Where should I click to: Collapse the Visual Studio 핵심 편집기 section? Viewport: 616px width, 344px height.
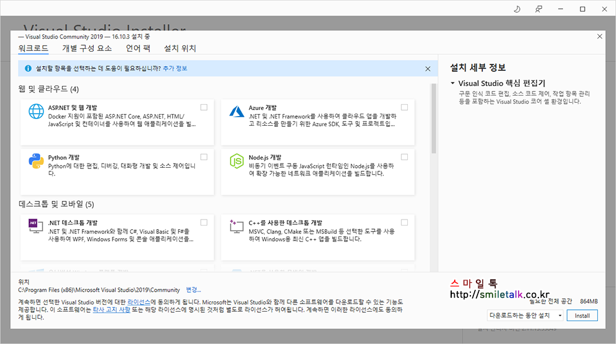click(x=452, y=83)
